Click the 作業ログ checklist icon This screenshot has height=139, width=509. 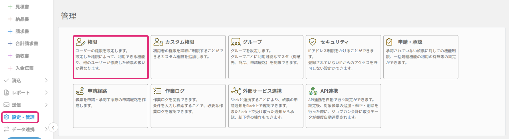click(157, 91)
